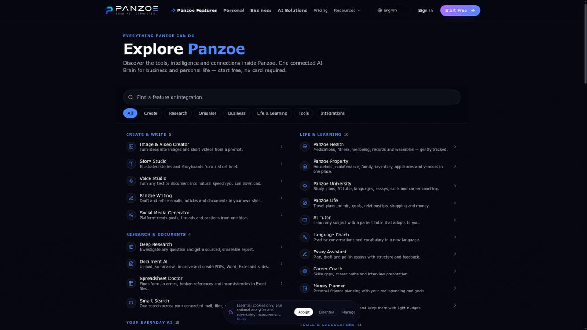
Task: Click the Spreadsheet Doctor table icon
Action: coord(131,283)
